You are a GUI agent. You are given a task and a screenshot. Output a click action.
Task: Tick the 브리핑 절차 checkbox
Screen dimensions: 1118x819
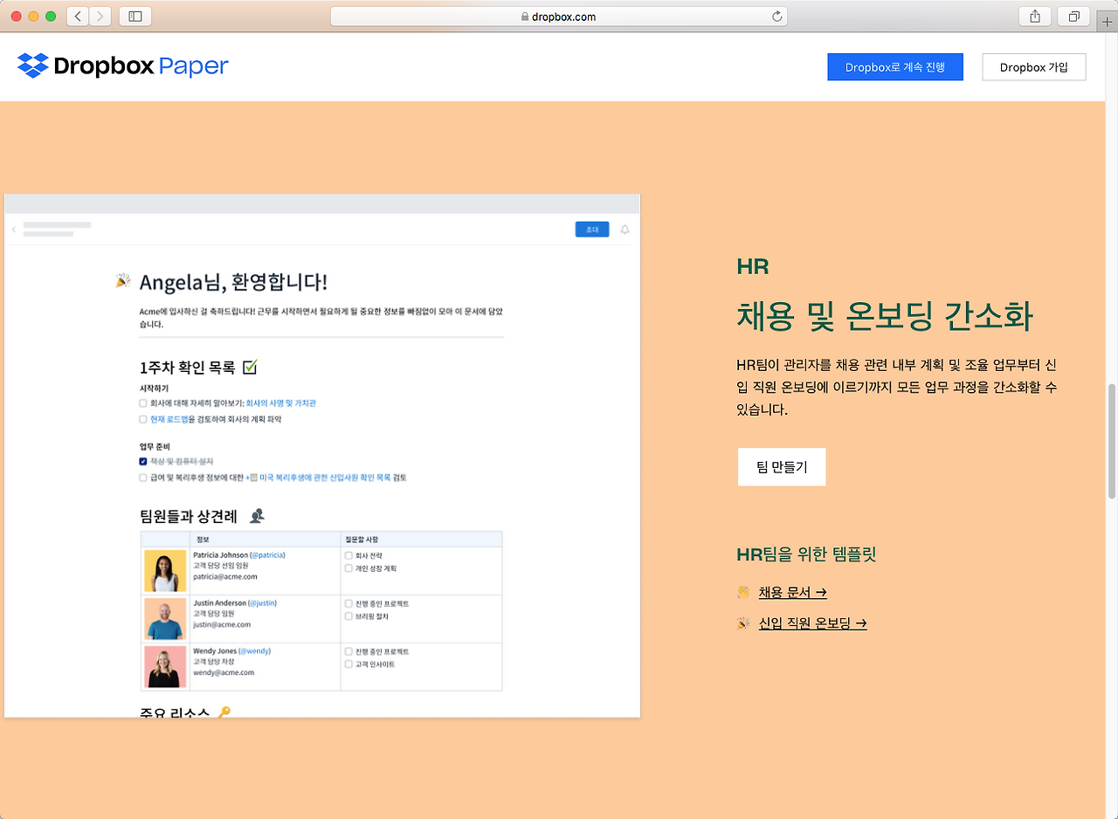pyautogui.click(x=349, y=616)
